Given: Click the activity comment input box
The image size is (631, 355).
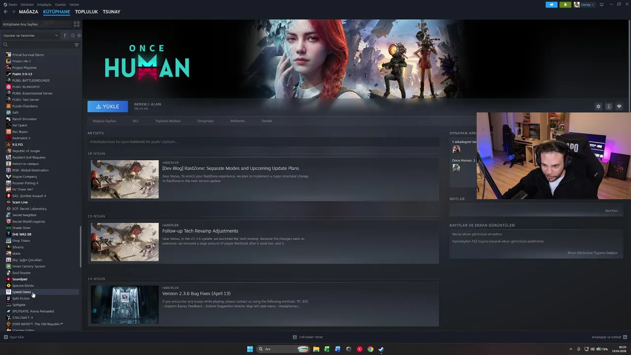Looking at the screenshot, I should pos(263,142).
